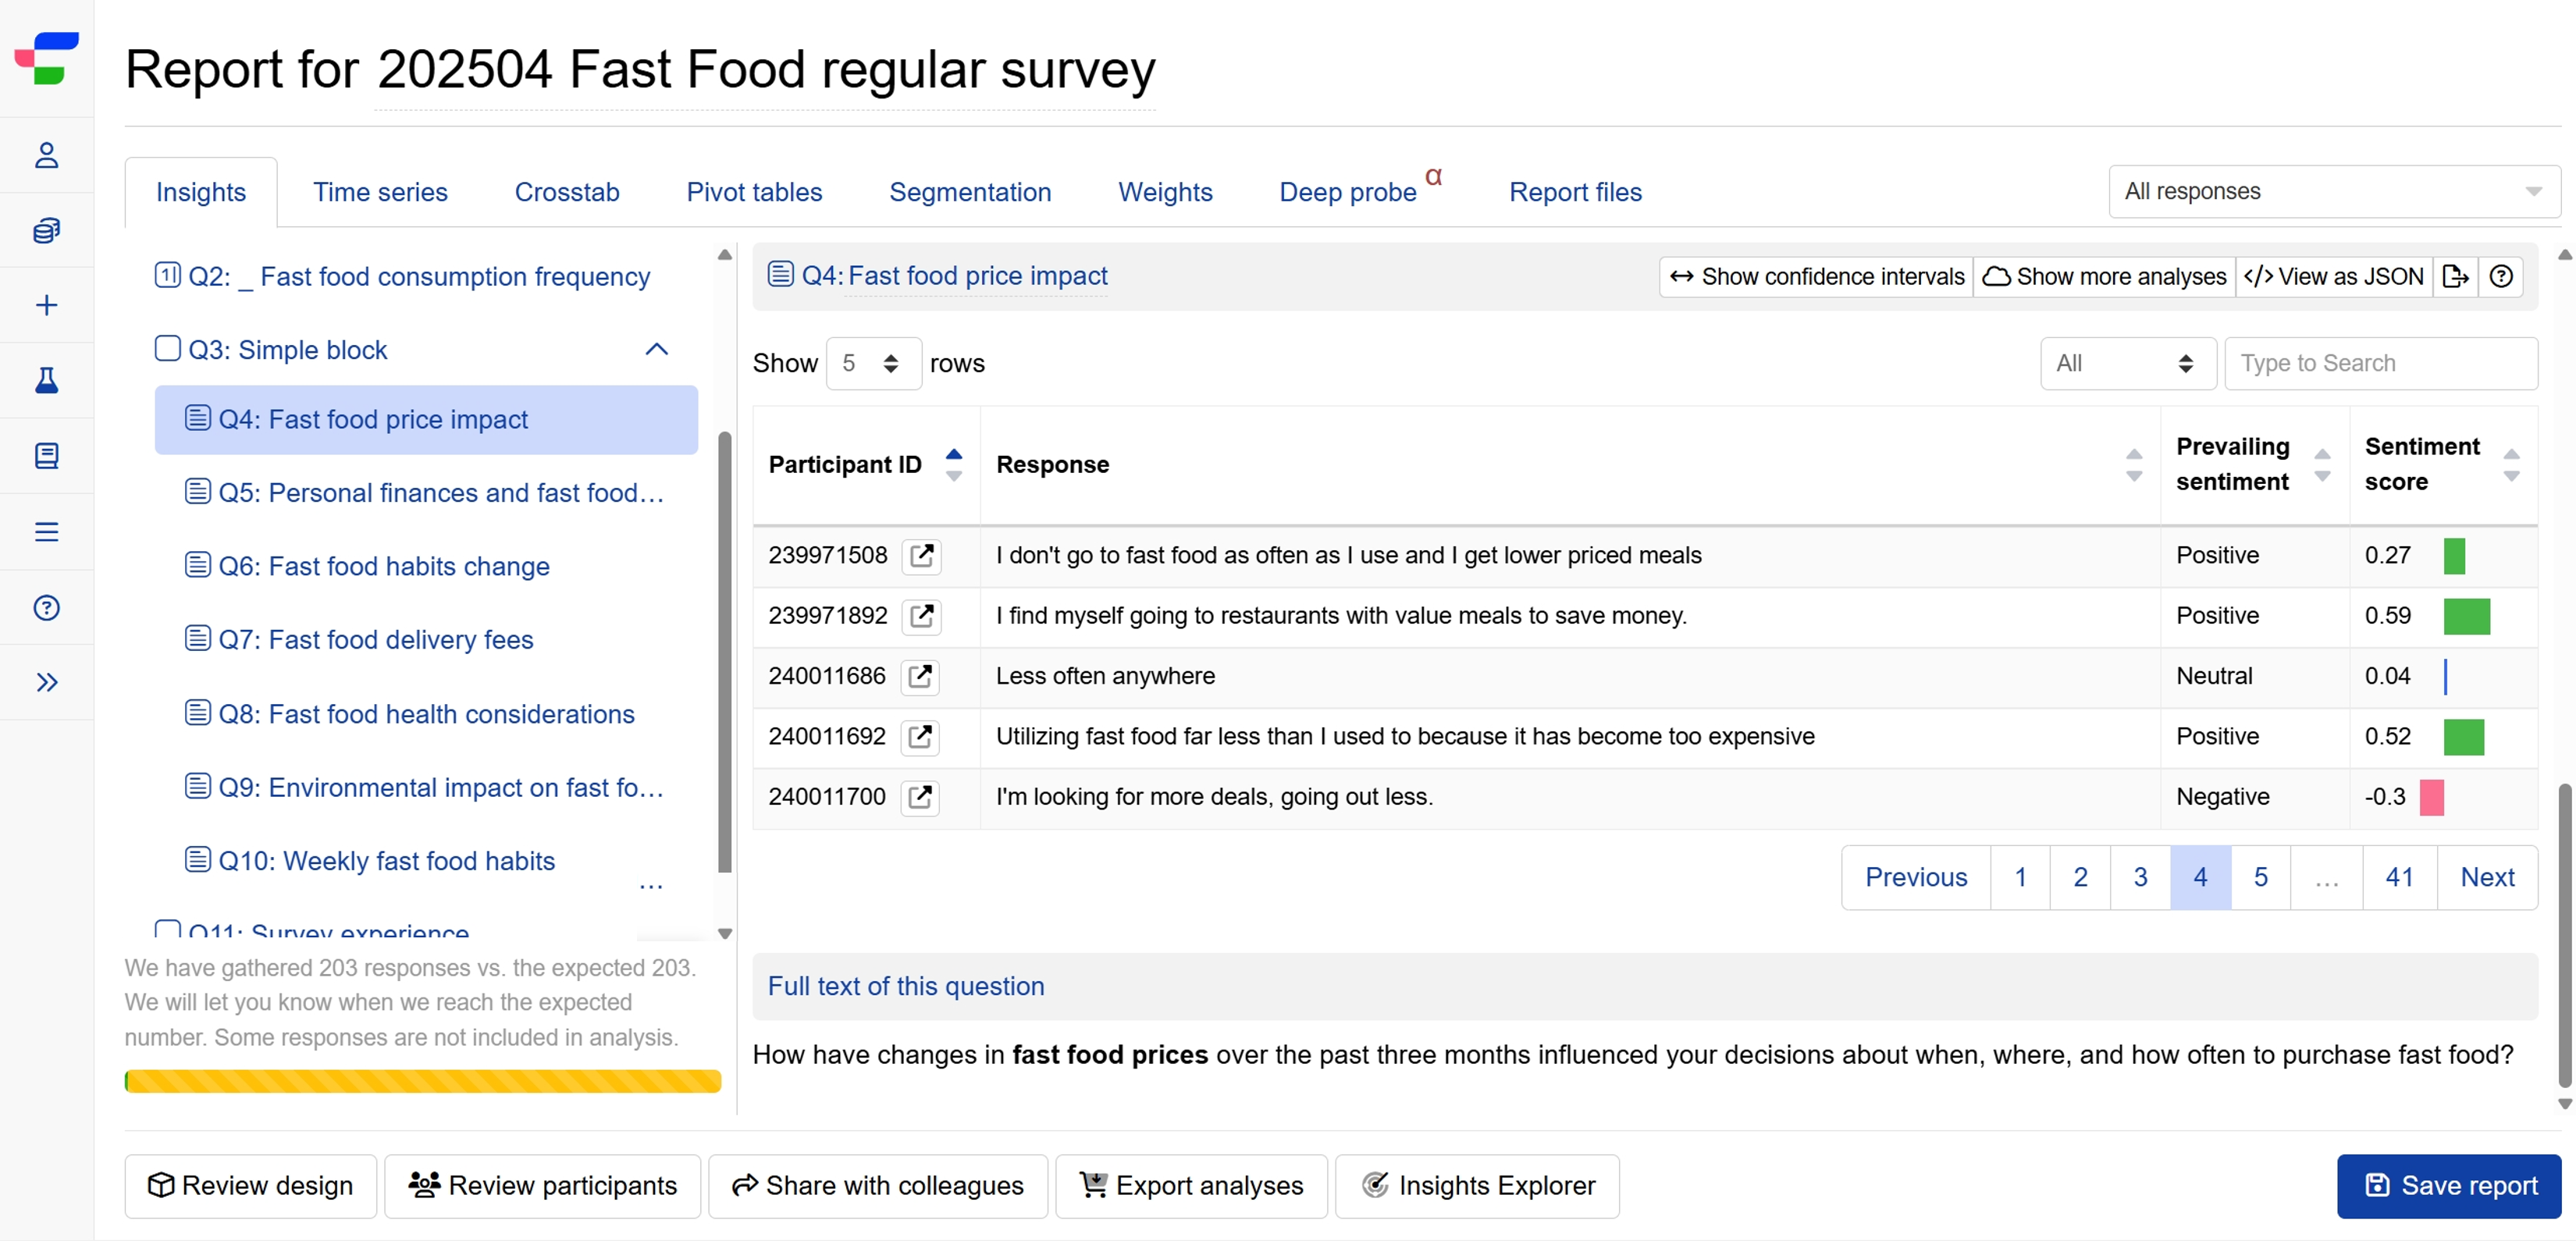
Task: Open Insights Explorer button
Action: [x=1477, y=1186]
